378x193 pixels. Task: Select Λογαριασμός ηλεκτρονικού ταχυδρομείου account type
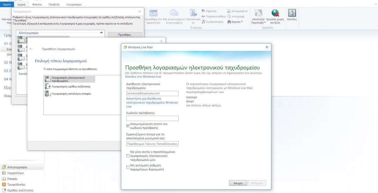click(70, 79)
